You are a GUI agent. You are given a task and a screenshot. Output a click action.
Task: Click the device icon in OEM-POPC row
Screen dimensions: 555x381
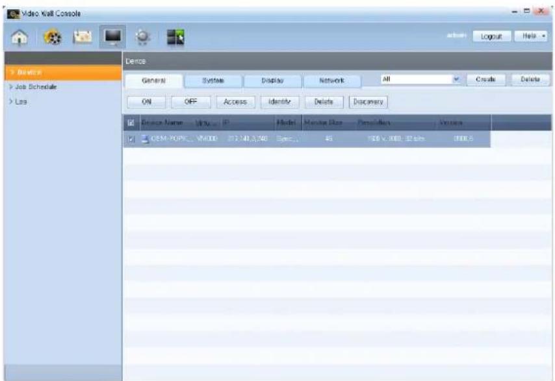(x=144, y=139)
